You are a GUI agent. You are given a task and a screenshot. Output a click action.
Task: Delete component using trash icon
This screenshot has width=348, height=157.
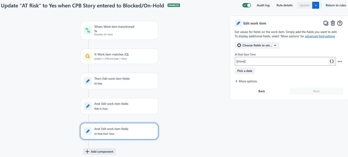click(333, 23)
